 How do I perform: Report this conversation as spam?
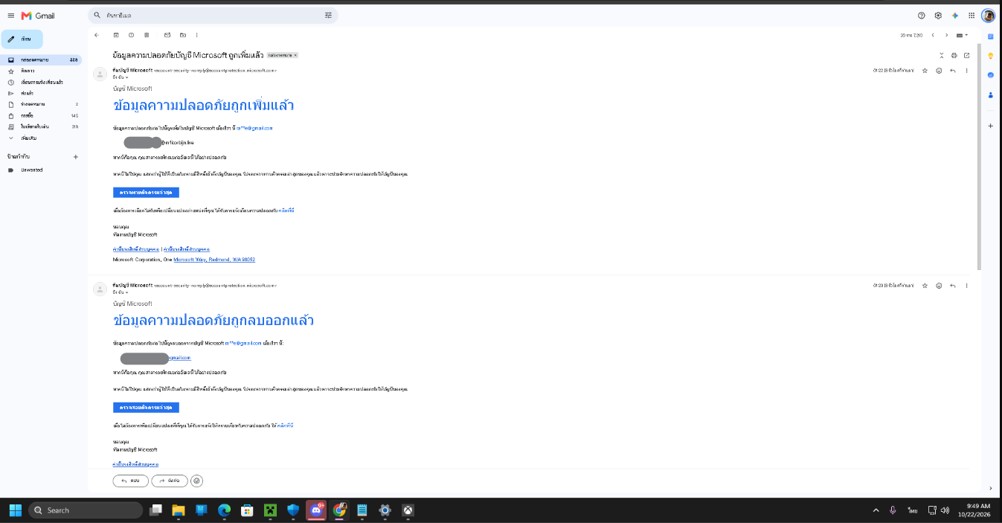pos(131,35)
